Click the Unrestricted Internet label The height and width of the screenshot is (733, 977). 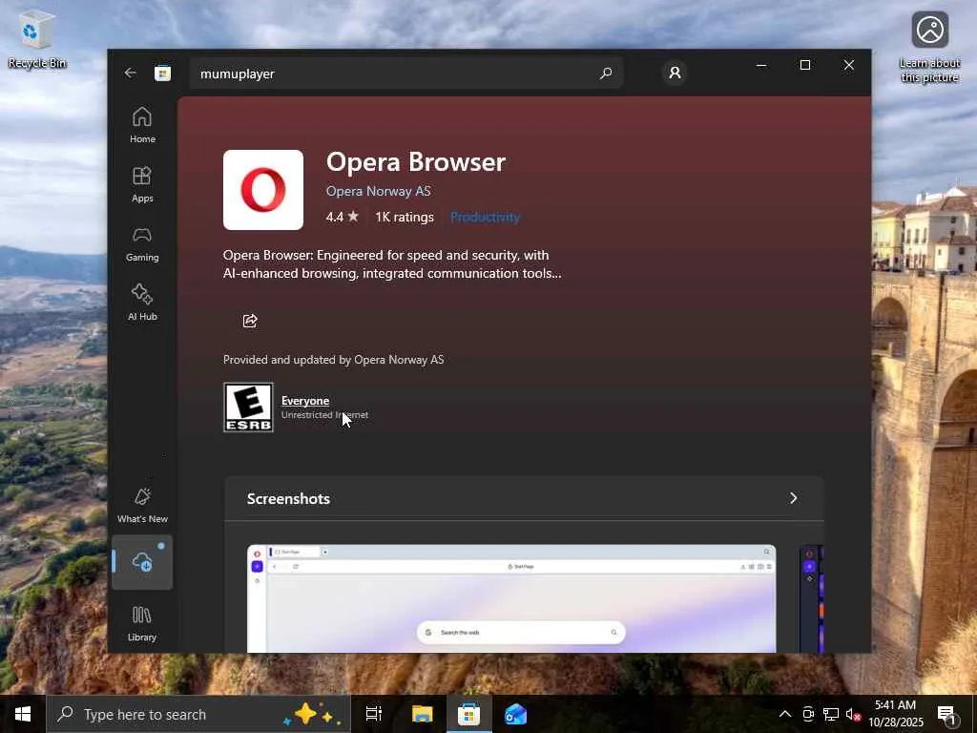(x=324, y=415)
